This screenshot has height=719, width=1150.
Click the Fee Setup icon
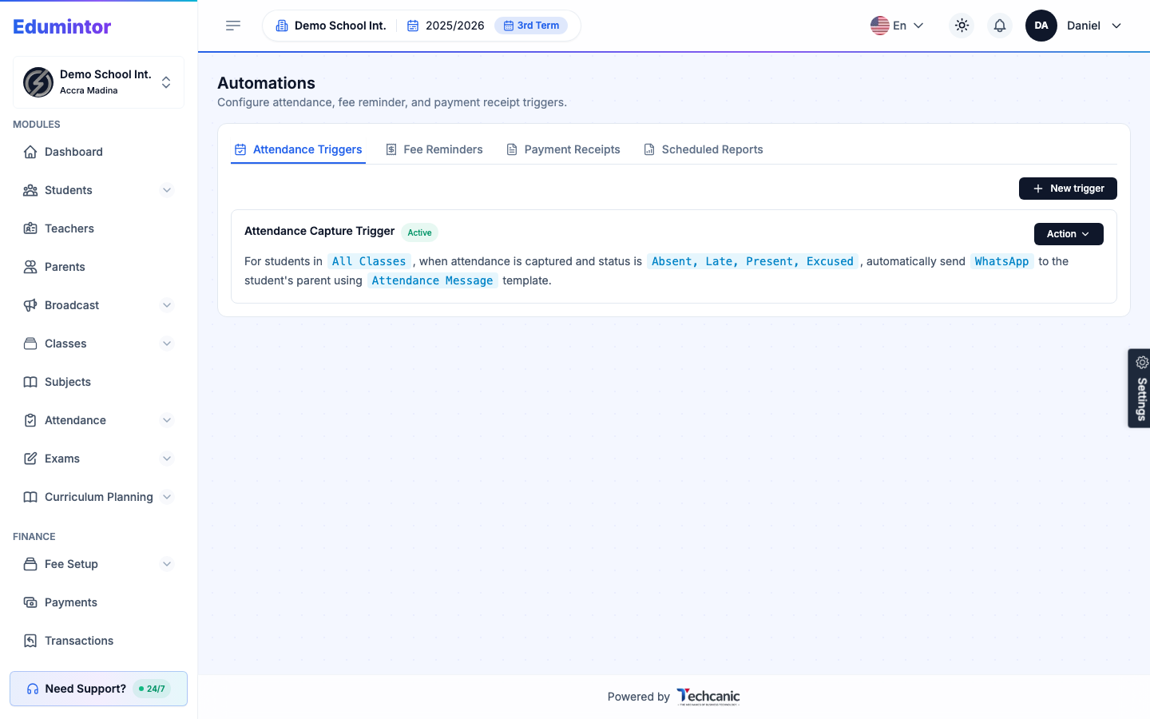pyautogui.click(x=30, y=564)
